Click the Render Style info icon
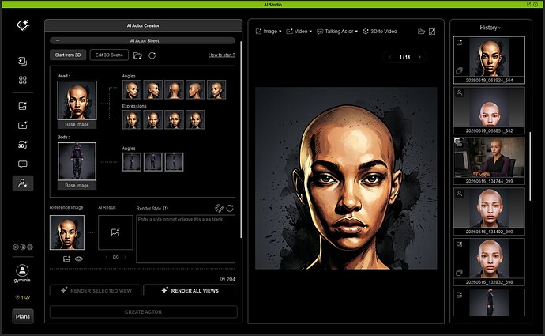Viewport: 545px width, 336px height. (x=165, y=208)
